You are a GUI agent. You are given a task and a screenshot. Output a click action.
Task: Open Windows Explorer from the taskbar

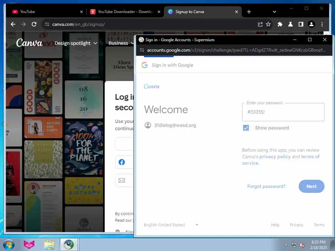tap(50, 244)
